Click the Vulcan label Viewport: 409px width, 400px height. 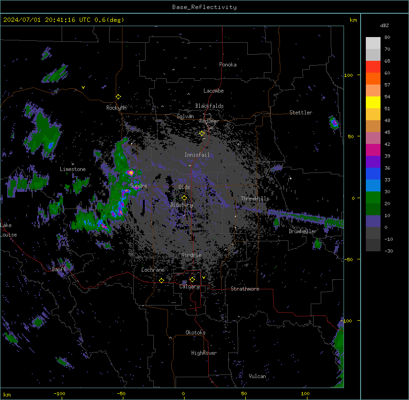tap(258, 376)
